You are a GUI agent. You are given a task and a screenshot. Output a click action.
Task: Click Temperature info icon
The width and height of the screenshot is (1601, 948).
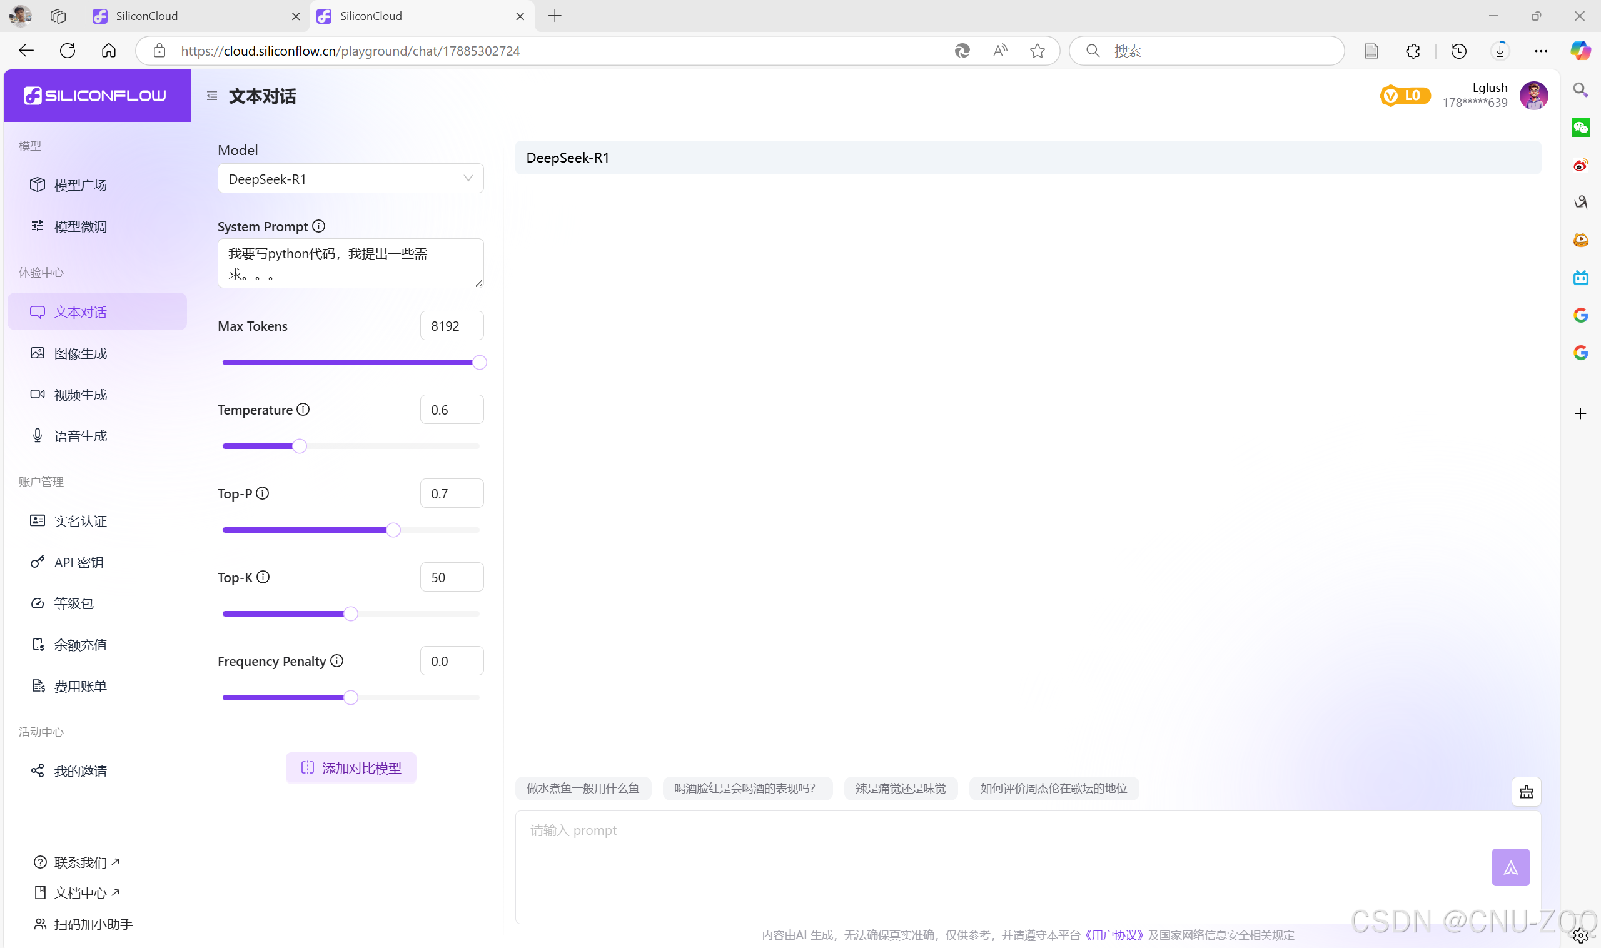(x=303, y=410)
